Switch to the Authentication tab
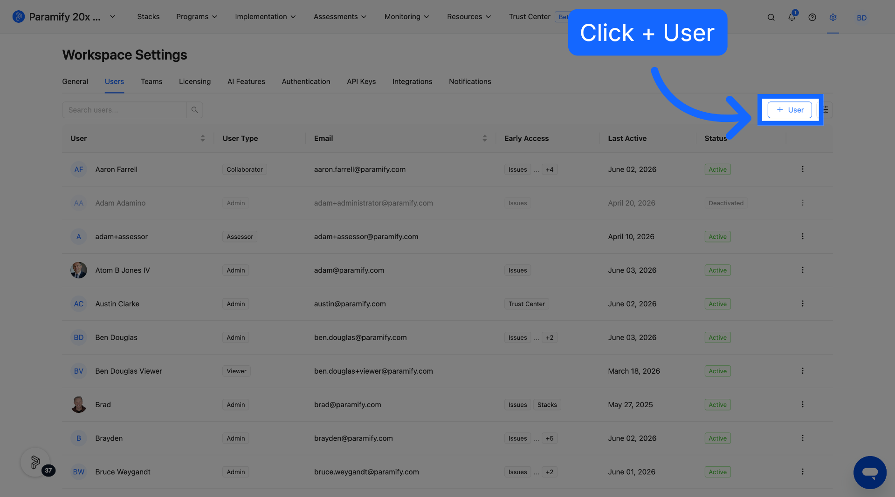The width and height of the screenshot is (895, 497). [x=306, y=81]
